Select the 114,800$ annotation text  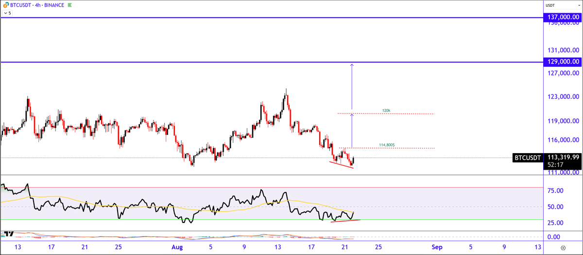point(387,144)
